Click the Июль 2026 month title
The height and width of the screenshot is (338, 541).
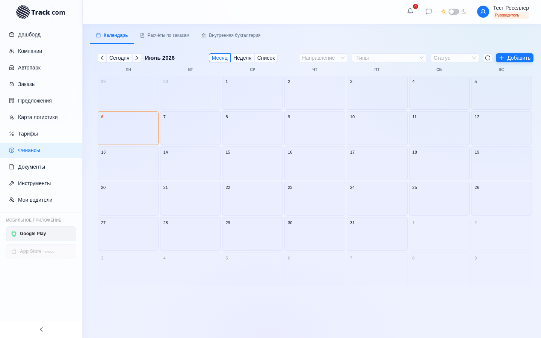tap(160, 58)
